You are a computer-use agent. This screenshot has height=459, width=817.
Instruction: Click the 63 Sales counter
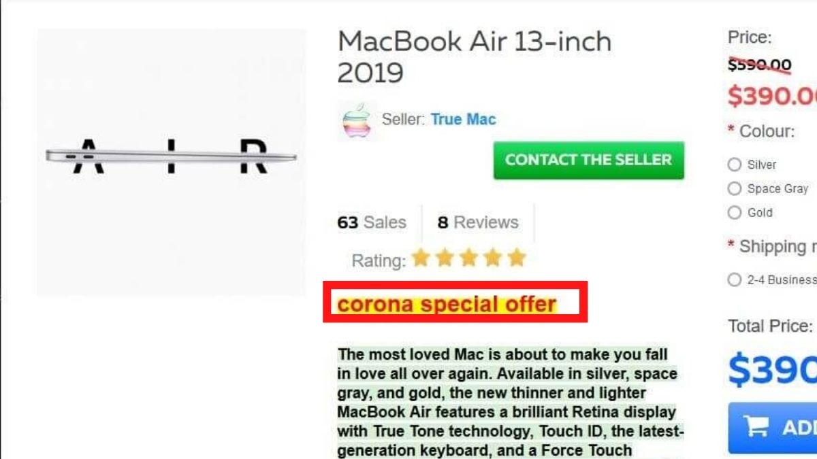[x=370, y=222]
